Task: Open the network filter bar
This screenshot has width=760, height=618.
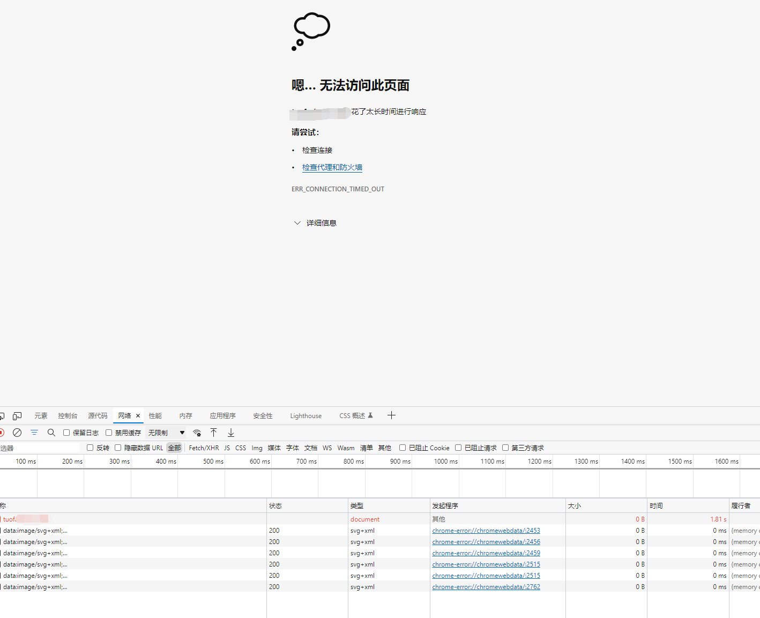Action: [x=34, y=433]
